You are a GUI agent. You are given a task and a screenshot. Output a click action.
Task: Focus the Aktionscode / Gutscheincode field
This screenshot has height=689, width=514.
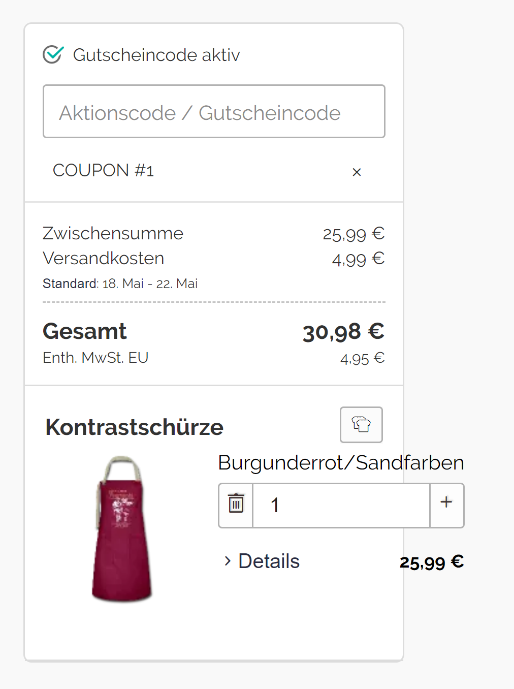(x=214, y=112)
